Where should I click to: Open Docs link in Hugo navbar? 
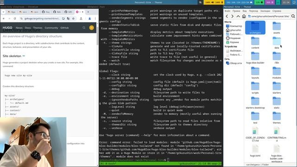pos(28,28)
